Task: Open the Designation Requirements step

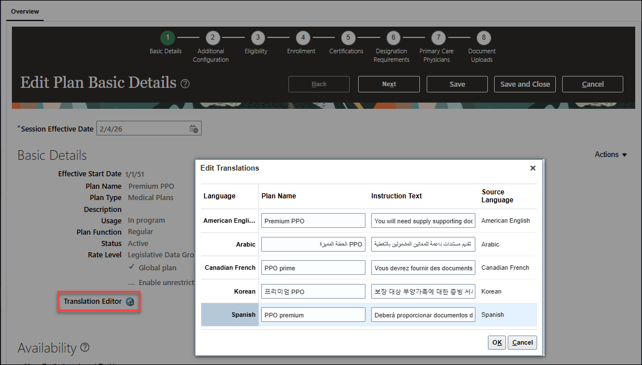Action: point(393,38)
